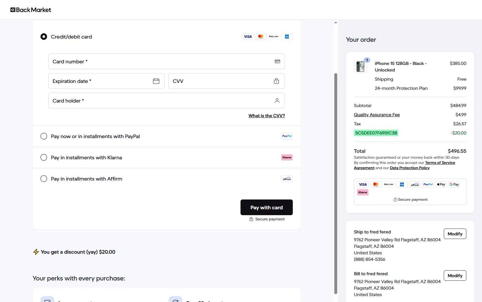Click the PayPal badge in order summary
This screenshot has height=302, width=482.
428,184
